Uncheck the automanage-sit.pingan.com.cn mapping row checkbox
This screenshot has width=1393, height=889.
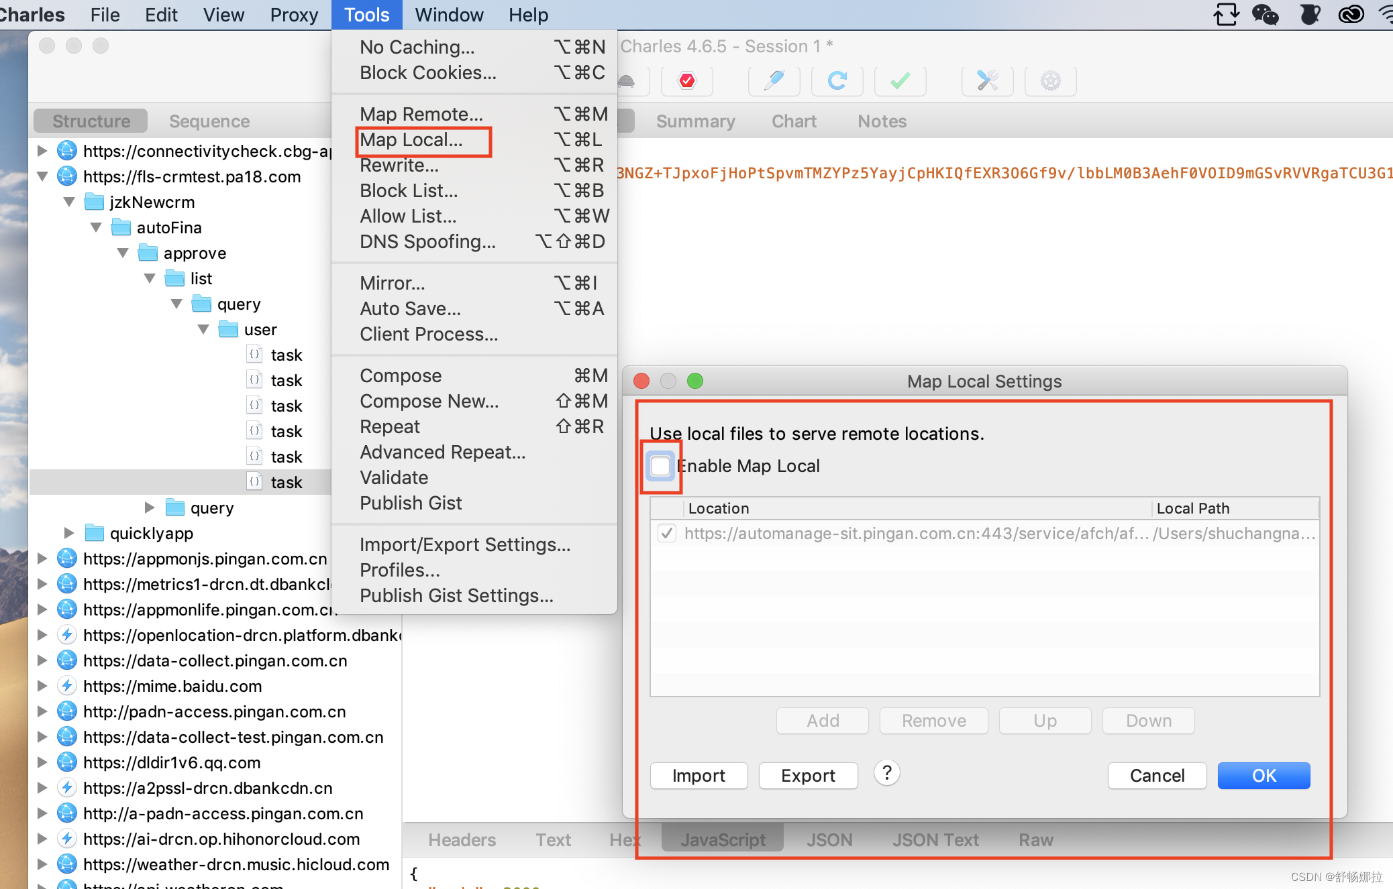(x=666, y=534)
